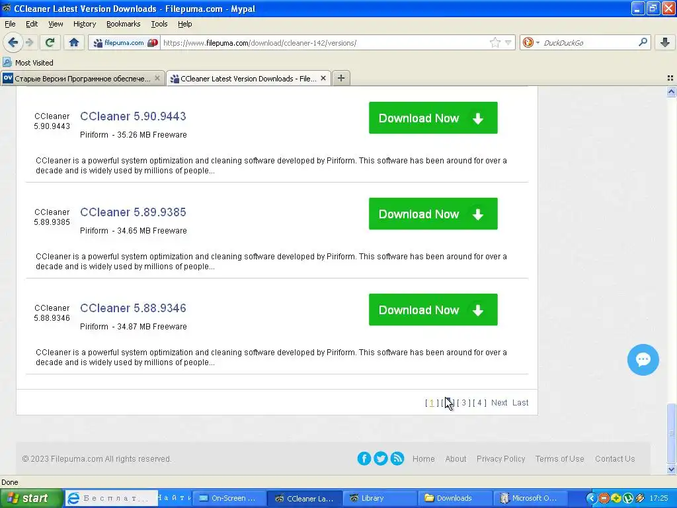Bookmark this page with the star icon

(x=495, y=42)
